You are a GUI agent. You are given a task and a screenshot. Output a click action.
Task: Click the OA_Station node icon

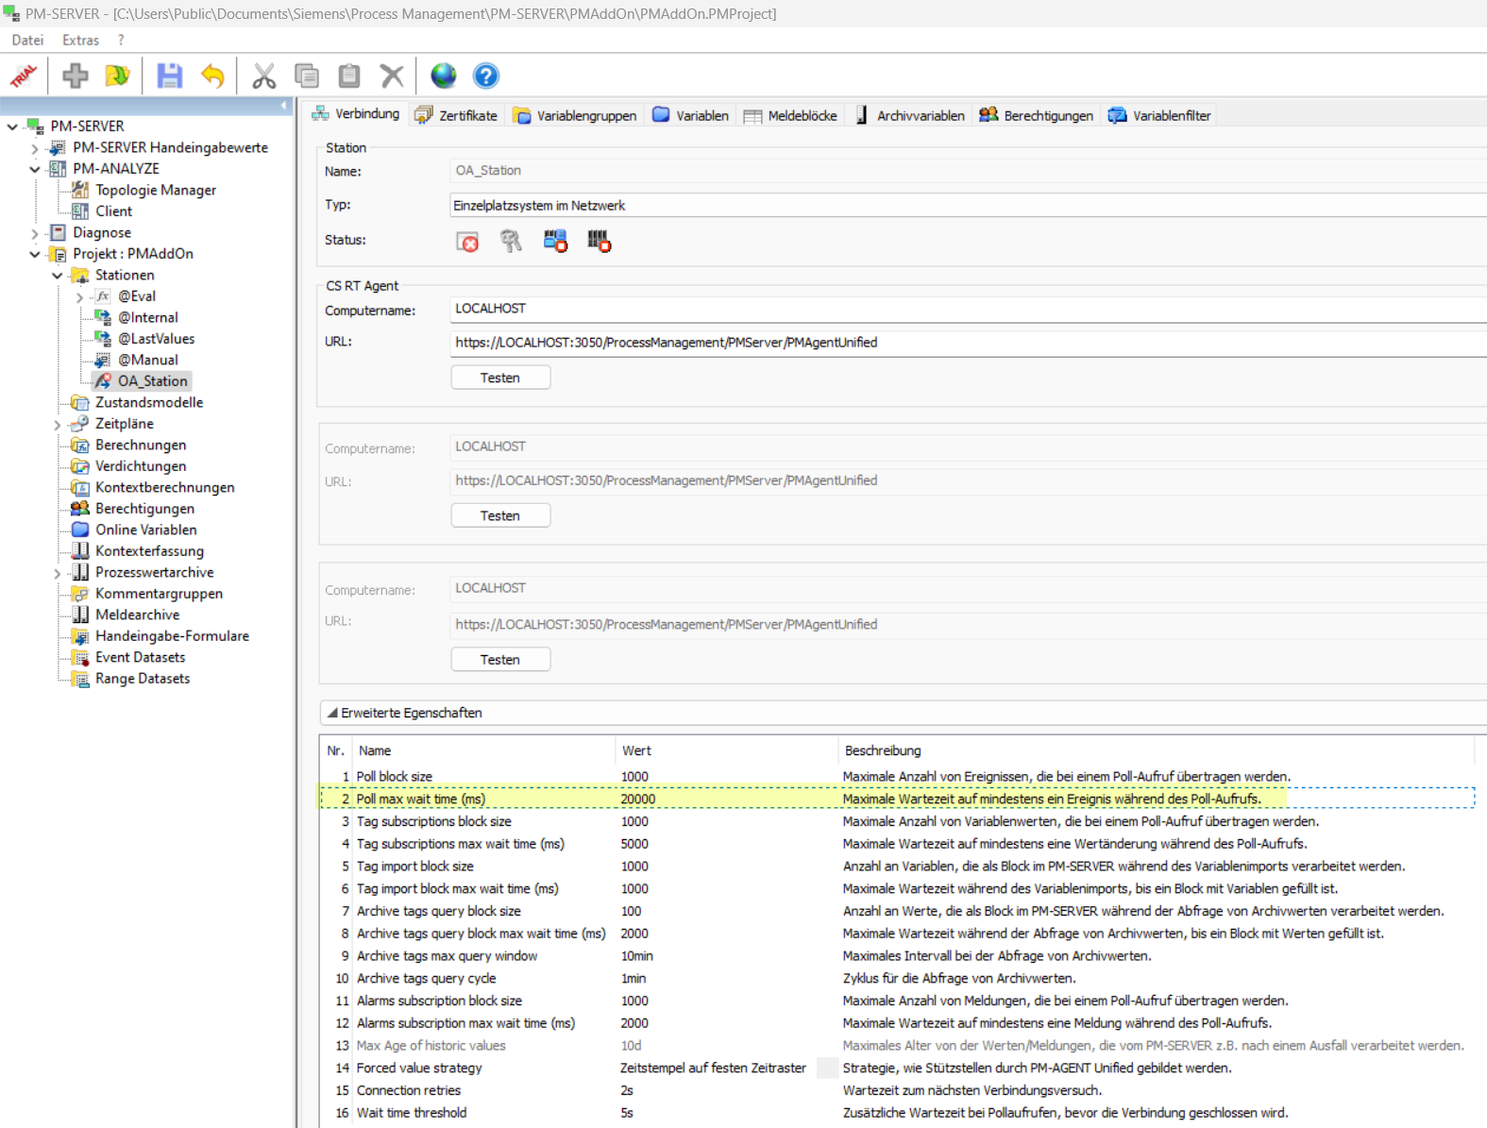pos(104,381)
